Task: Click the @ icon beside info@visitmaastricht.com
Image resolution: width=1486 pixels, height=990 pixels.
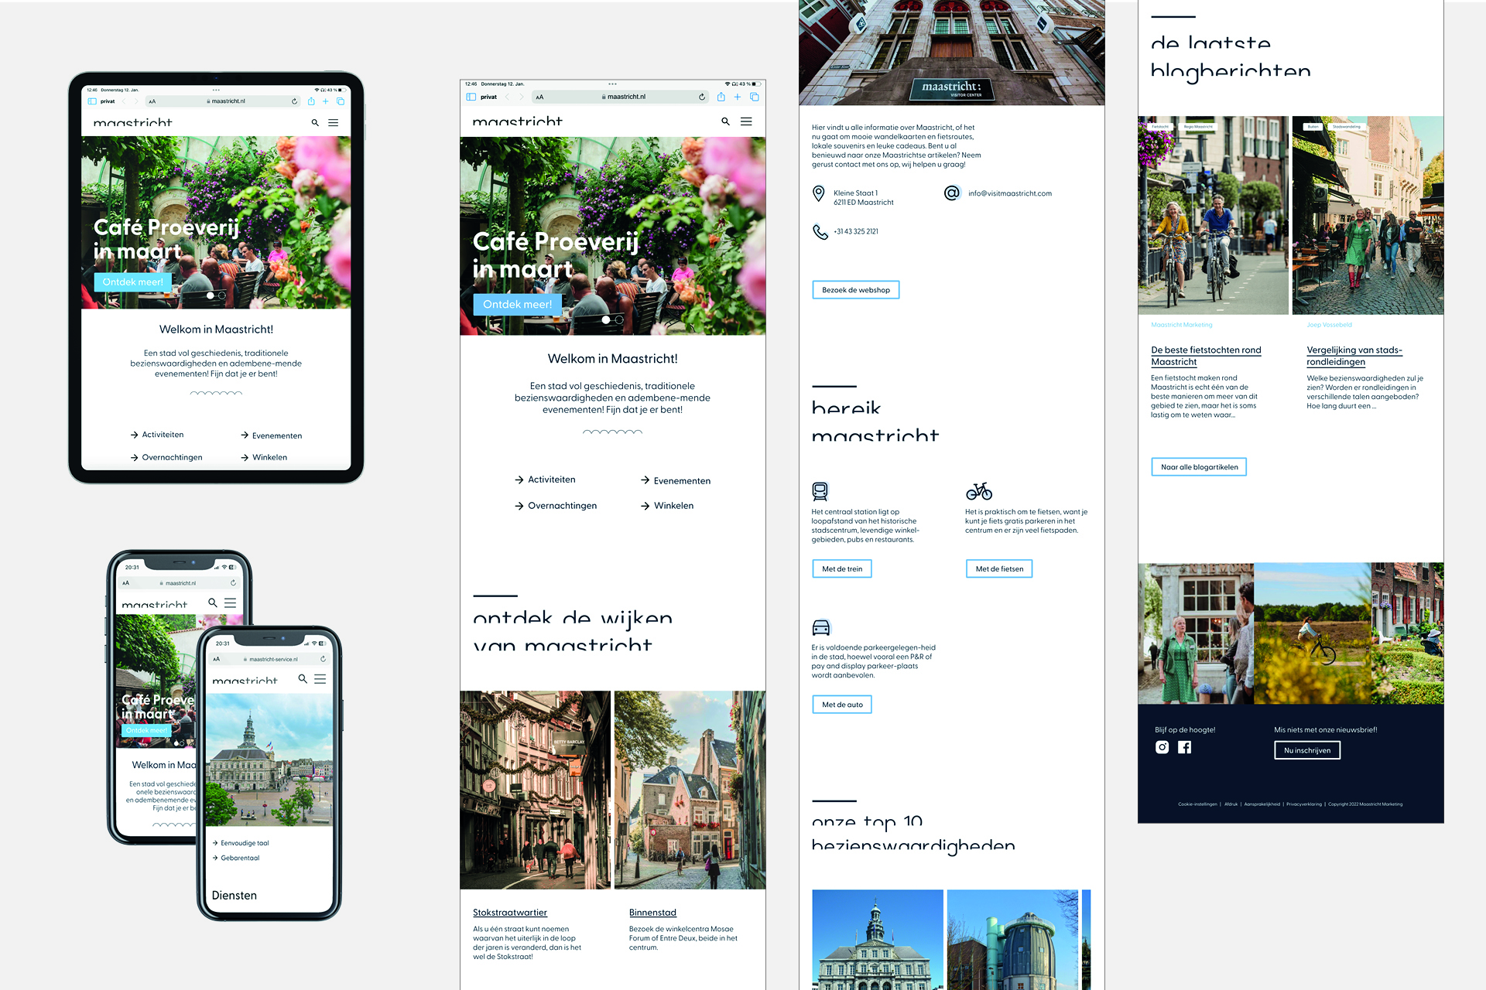Action: point(952,193)
